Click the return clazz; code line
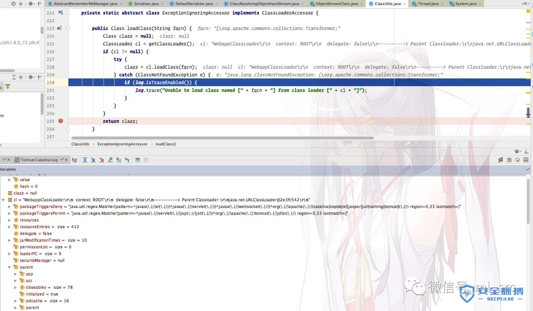533x311 pixels. pyautogui.click(x=120, y=121)
